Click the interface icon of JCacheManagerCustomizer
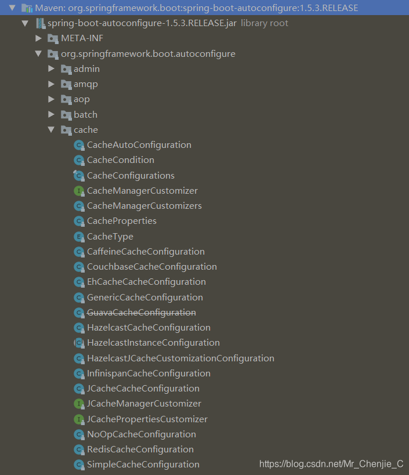The image size is (409, 475). coord(79,404)
